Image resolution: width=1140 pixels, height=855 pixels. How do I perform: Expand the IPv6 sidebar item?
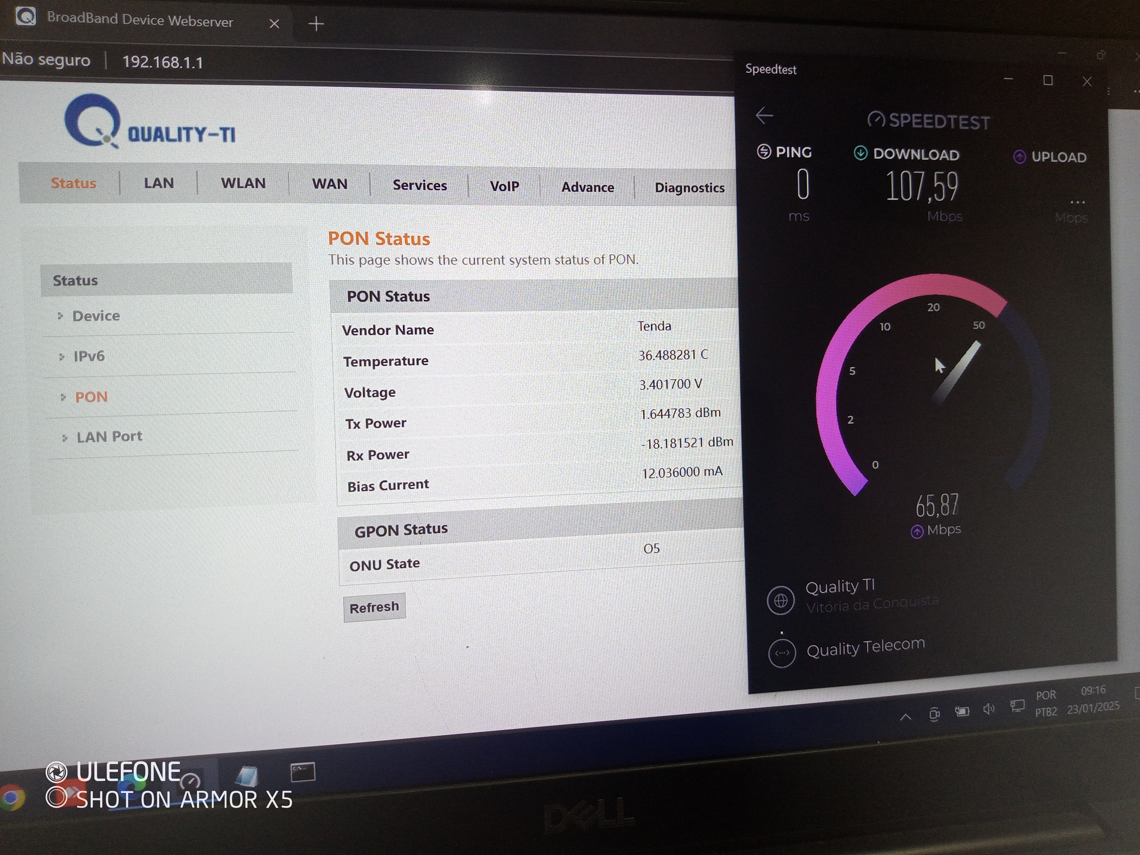[x=89, y=356]
